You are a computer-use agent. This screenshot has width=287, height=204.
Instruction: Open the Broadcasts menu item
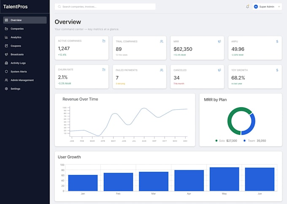tap(25, 54)
